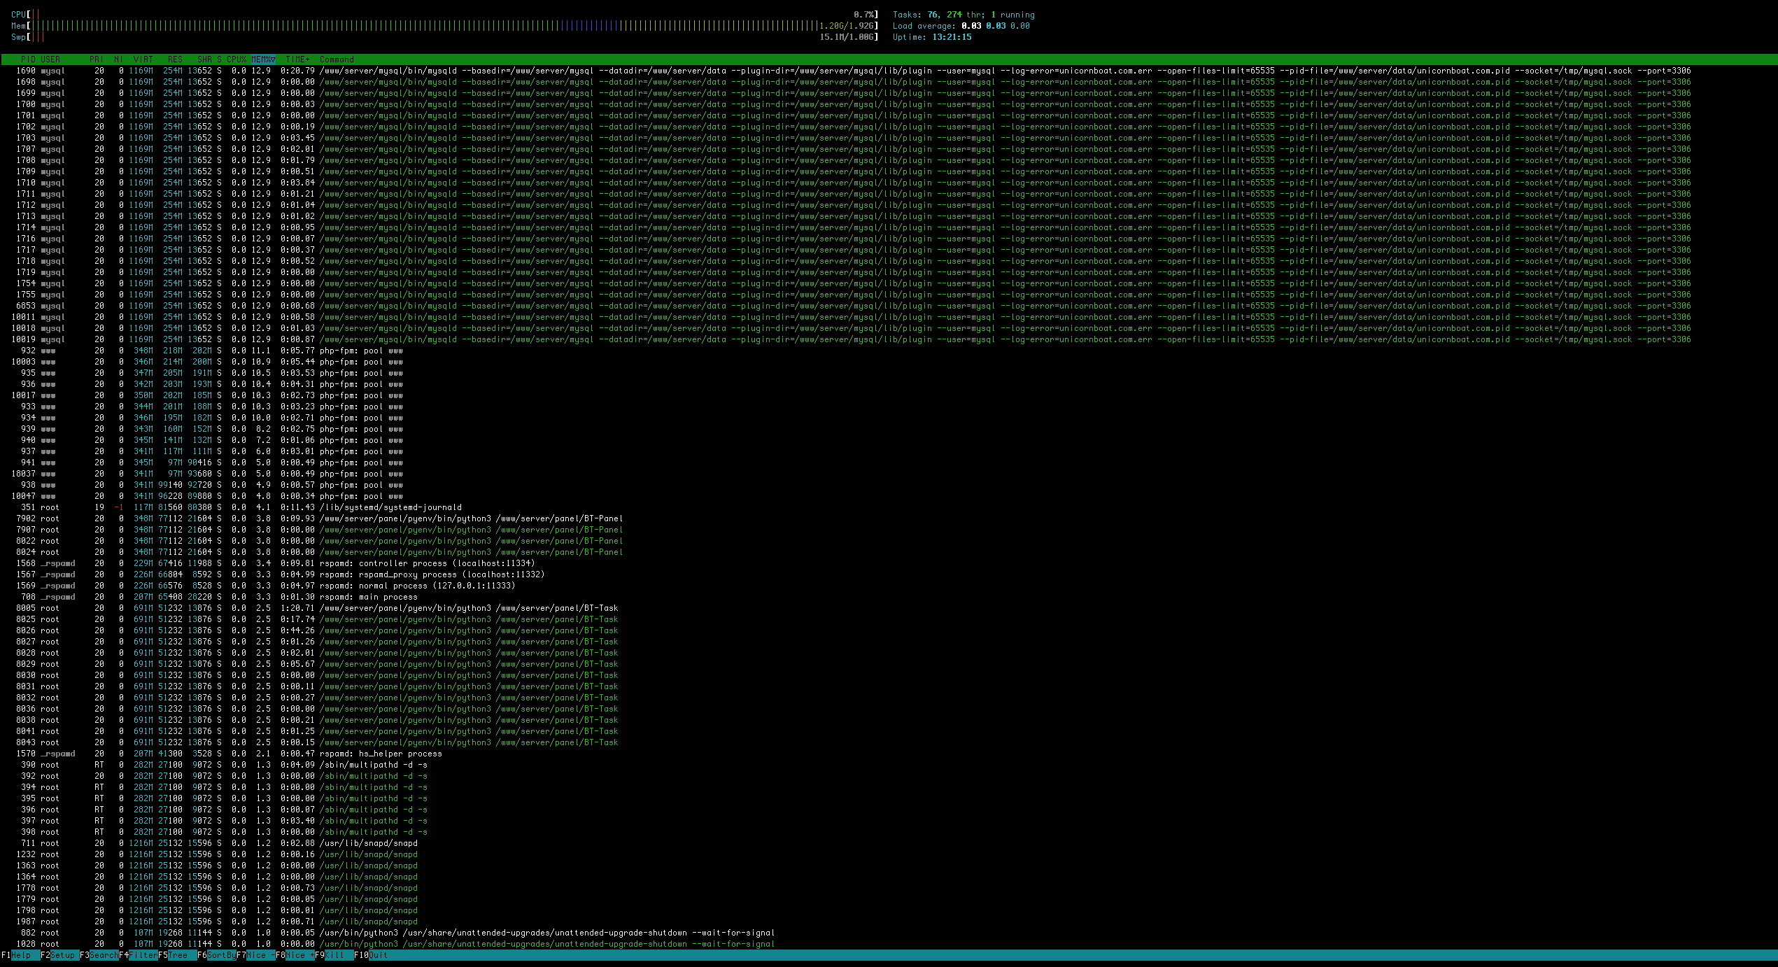Screen dimensions: 1778x967
Task: Sort by the TIME+ column header
Action: (297, 59)
